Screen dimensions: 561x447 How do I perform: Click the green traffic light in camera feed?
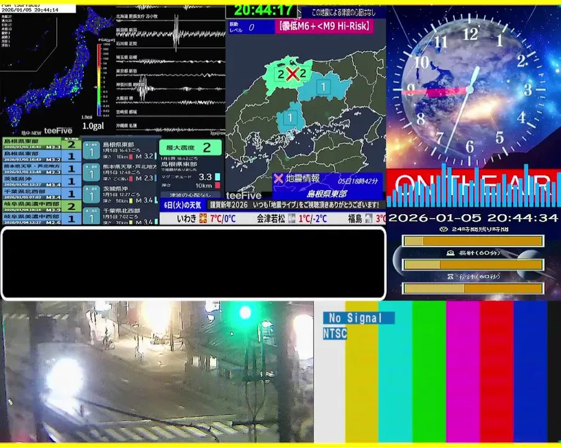click(245, 312)
